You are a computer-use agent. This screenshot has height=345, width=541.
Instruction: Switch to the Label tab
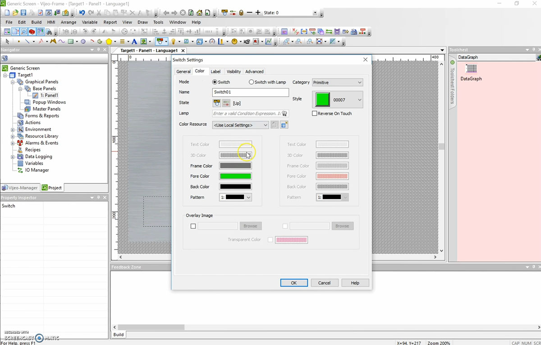(x=215, y=72)
